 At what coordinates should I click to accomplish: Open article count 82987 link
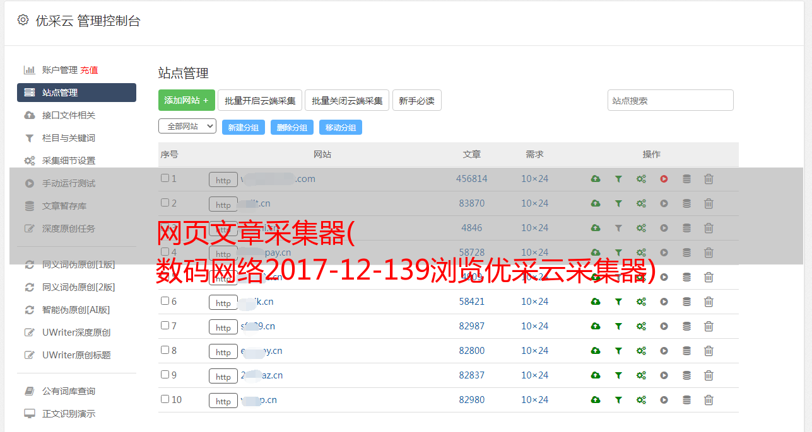472,326
